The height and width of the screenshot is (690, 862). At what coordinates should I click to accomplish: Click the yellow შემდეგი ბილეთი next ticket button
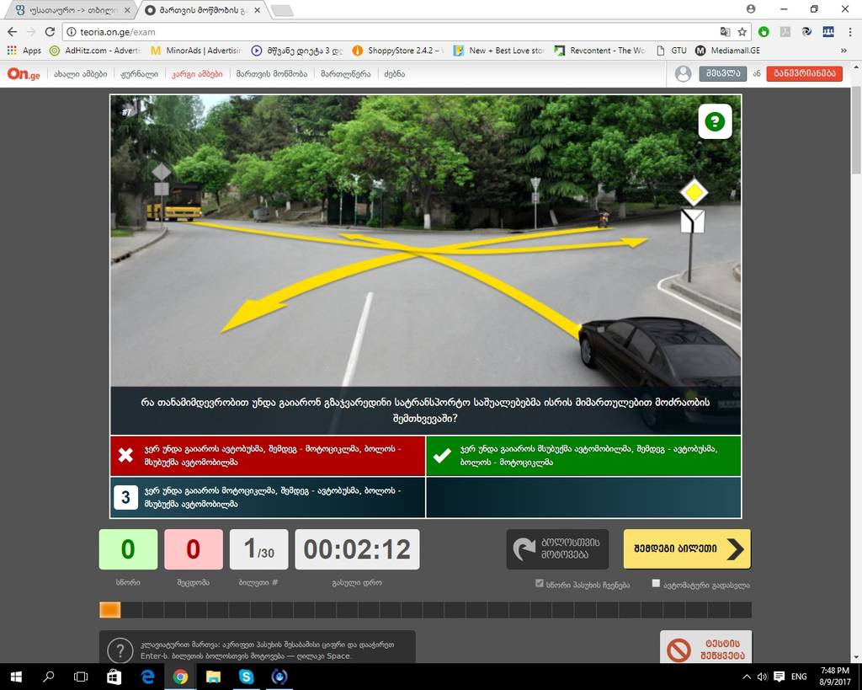[x=687, y=549]
